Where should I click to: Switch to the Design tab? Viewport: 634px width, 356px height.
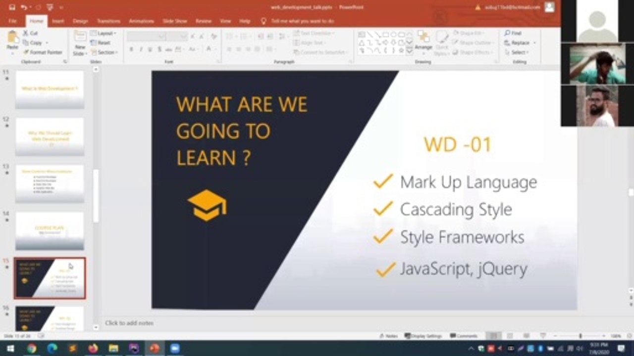pos(80,21)
